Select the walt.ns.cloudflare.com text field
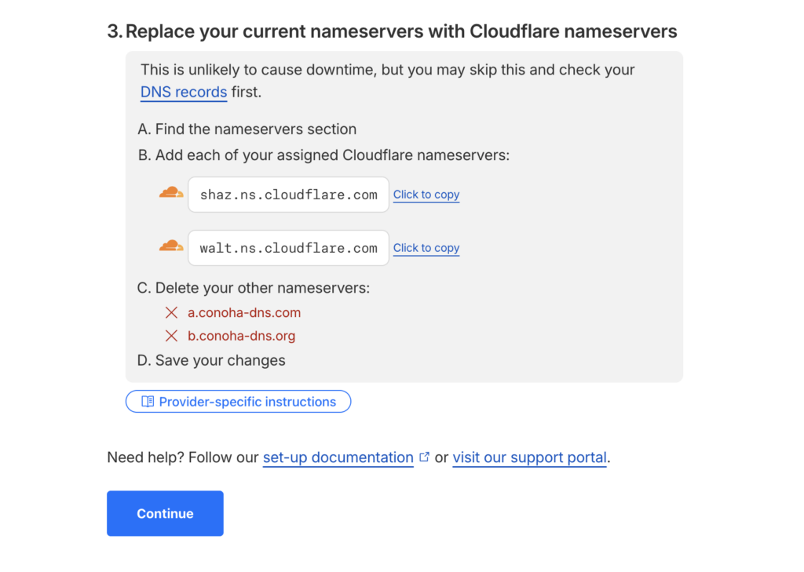Screen dimensions: 804x572 [x=288, y=248]
